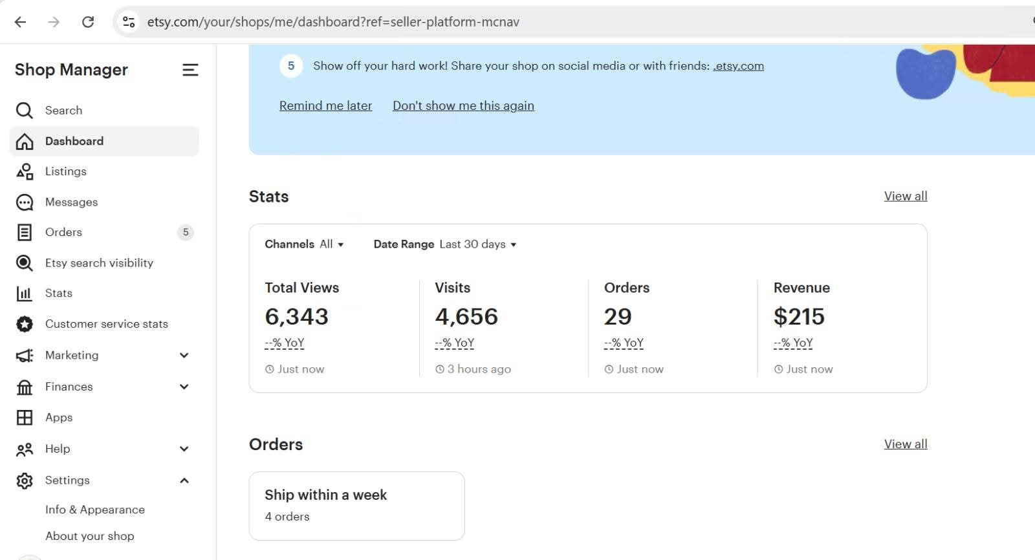This screenshot has height=560, width=1035.
Task: Click the Orders clipboard icon
Action: (x=24, y=232)
